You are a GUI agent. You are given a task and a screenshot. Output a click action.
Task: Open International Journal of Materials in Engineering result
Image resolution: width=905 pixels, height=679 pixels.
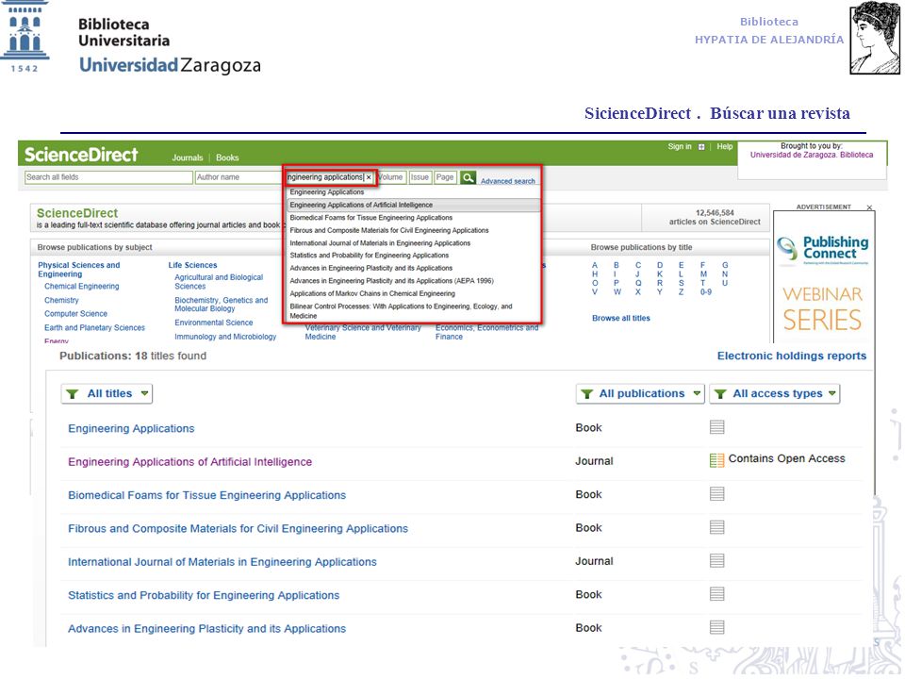(222, 562)
